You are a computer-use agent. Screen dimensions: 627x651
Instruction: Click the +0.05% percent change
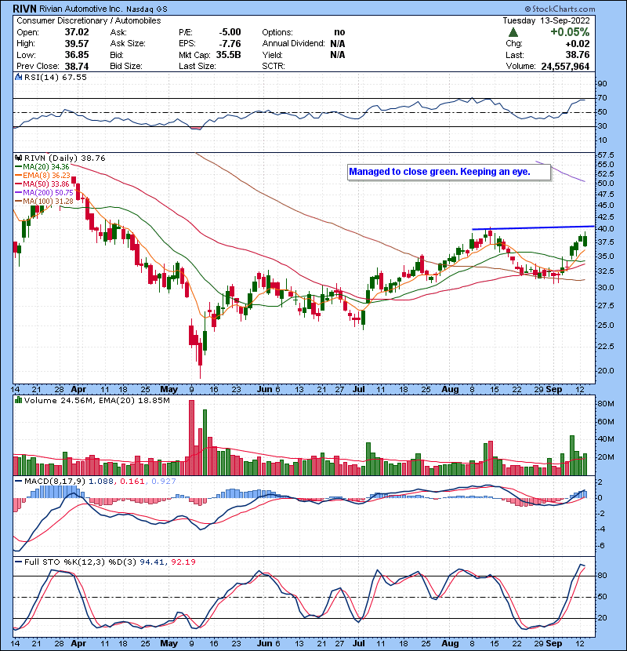click(570, 32)
